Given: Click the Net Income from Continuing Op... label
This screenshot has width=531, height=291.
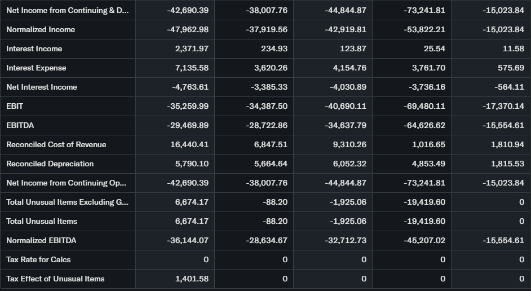Looking at the screenshot, I should click(67, 183).
